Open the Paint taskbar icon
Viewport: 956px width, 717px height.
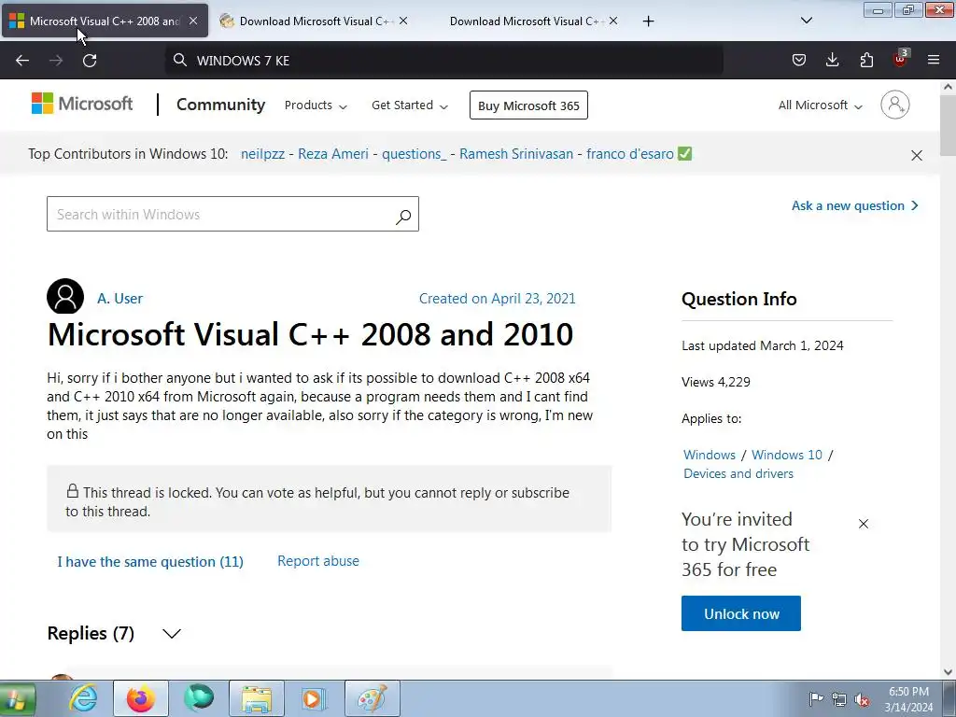tap(373, 698)
